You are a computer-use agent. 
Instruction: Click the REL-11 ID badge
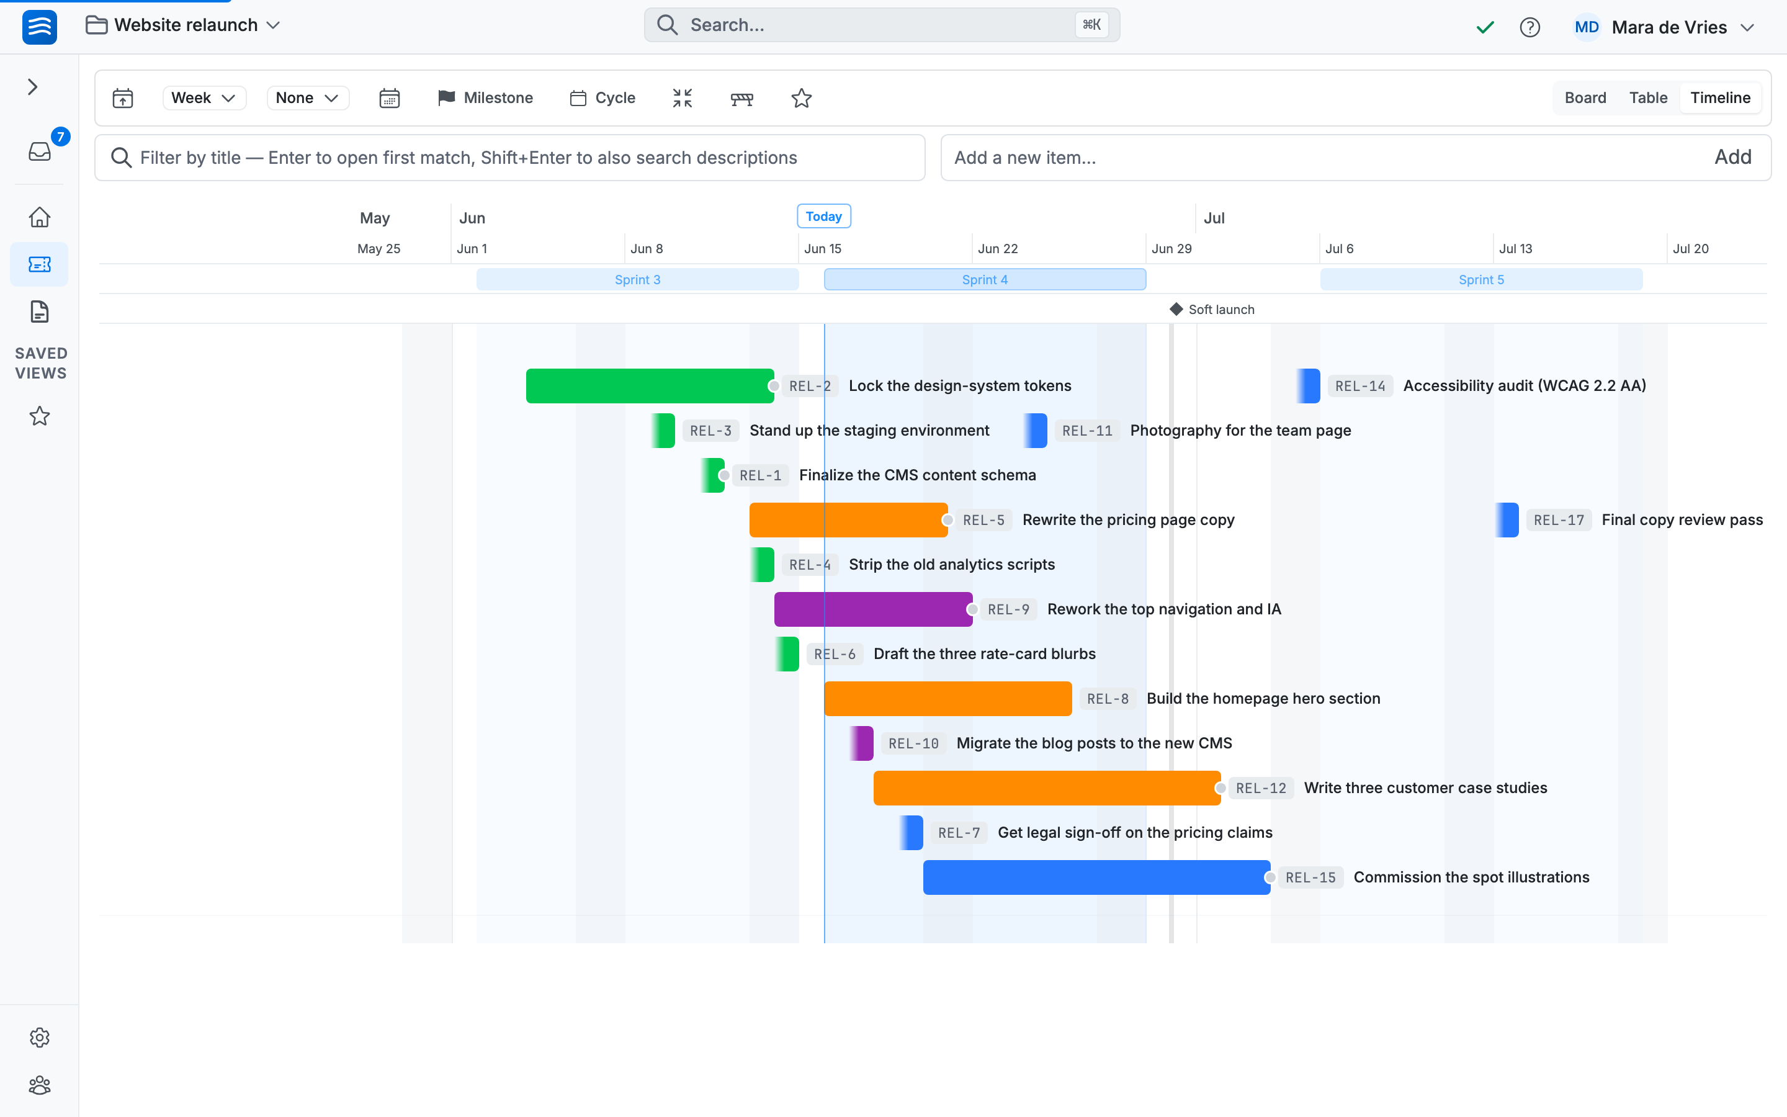[1087, 431]
